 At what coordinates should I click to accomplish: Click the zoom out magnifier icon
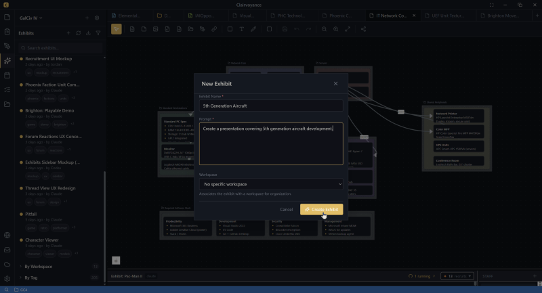pos(325,29)
